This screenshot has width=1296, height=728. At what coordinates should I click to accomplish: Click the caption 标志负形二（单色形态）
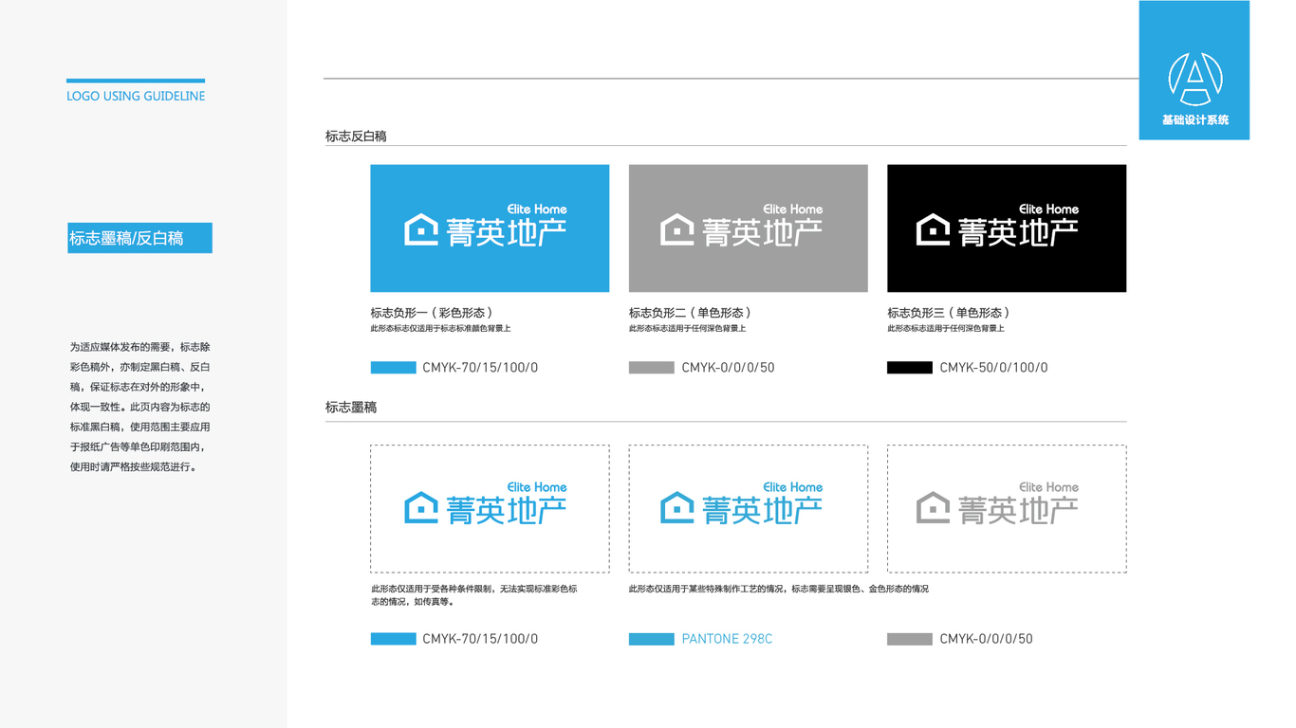click(693, 313)
